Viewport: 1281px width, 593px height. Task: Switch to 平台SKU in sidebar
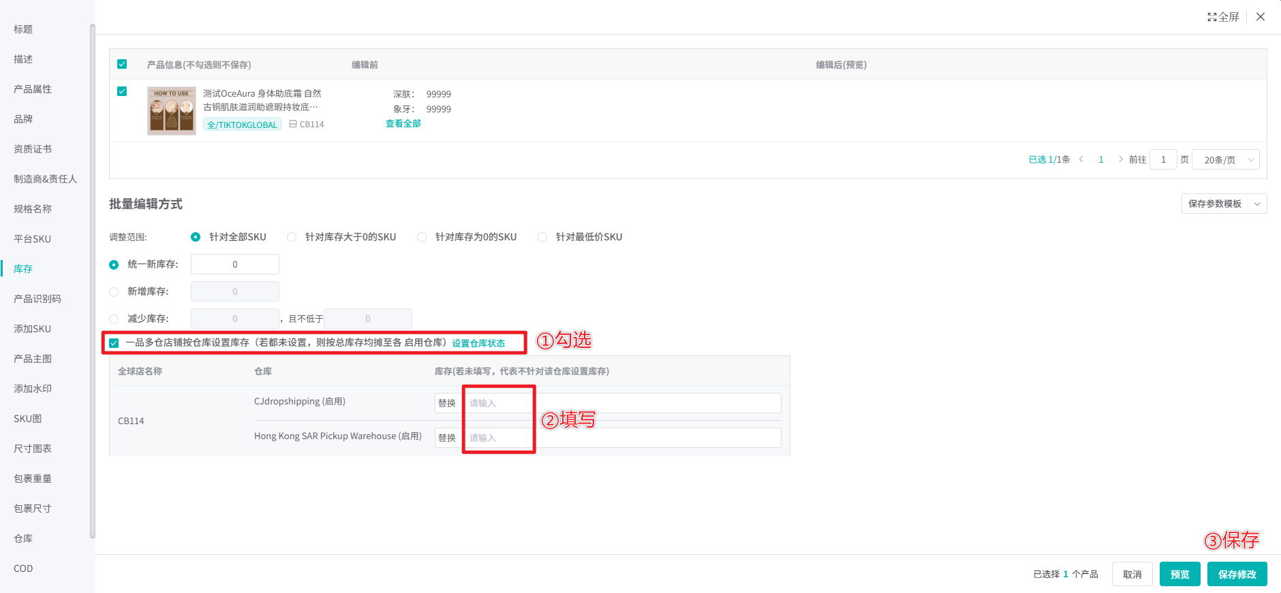32,239
